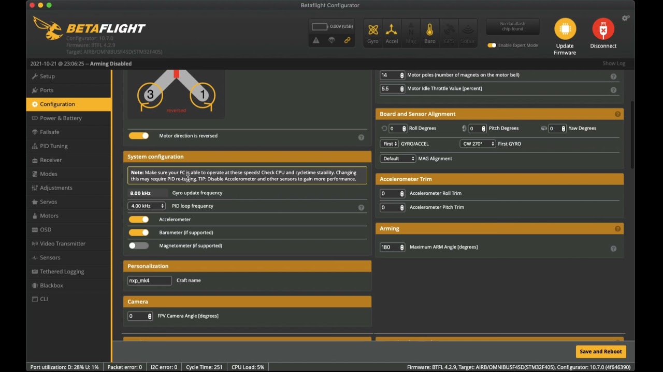
Task: Click the Disconnect USB icon
Action: (603, 29)
